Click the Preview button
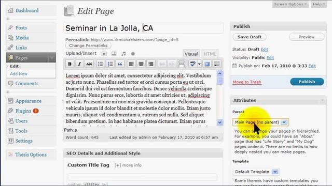Screen dimensions: 332x186 click(307, 37)
